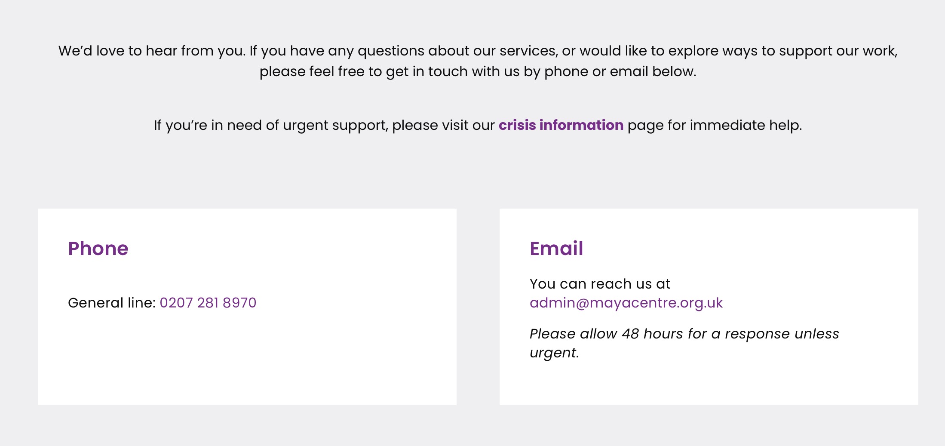Click empty space right of the Email heading
This screenshot has width=945, height=446.
752,249
